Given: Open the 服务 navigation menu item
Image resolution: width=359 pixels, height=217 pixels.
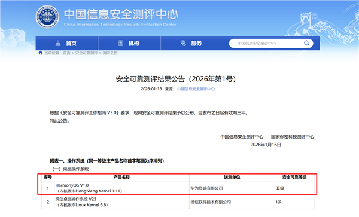Looking at the screenshot, I should 192,43.
